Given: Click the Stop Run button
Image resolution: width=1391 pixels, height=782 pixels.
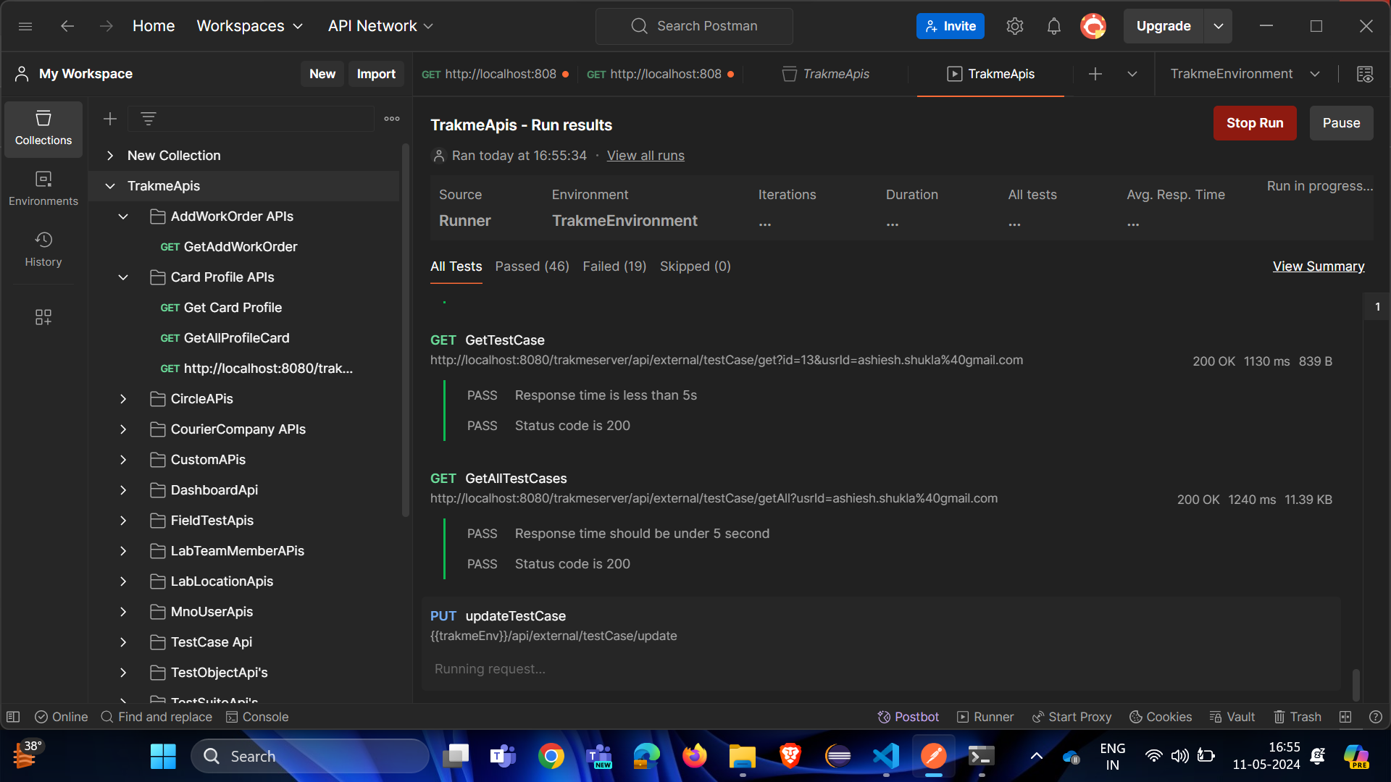Looking at the screenshot, I should pos(1255,123).
